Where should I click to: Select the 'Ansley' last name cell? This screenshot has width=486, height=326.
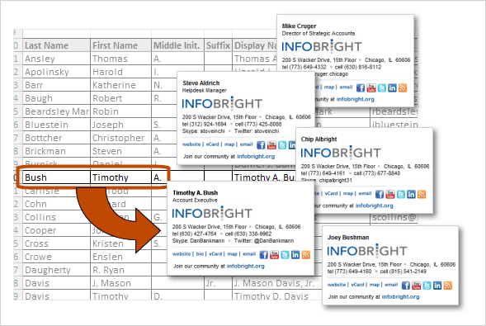coord(56,59)
